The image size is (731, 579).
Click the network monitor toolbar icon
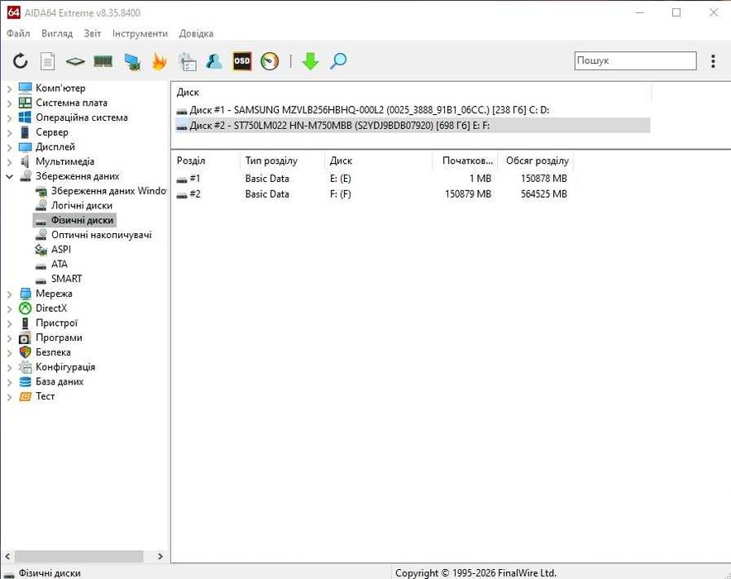point(132,61)
